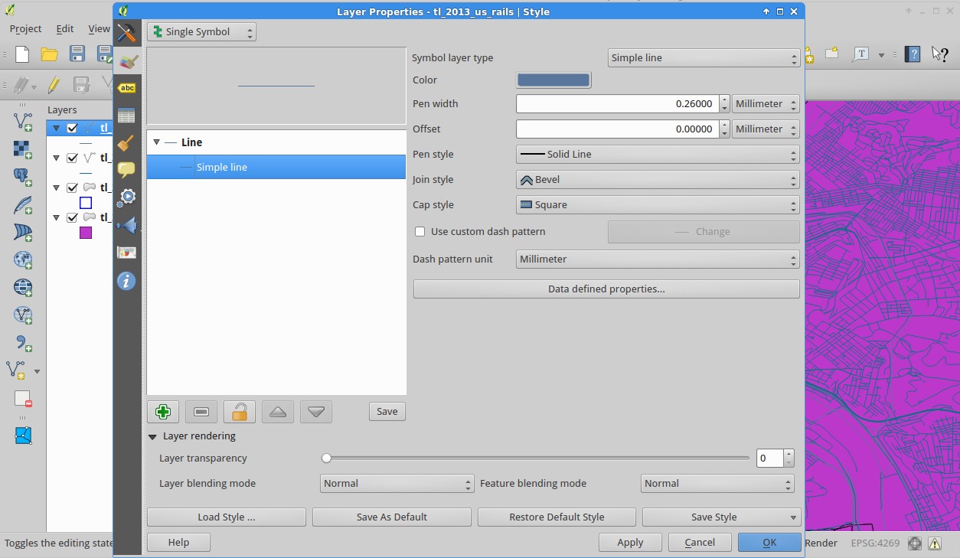Open the General settings tab icon
This screenshot has width=960, height=558.
[x=127, y=33]
